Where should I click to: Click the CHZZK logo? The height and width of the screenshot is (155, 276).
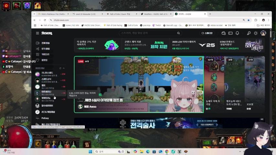[47, 33]
